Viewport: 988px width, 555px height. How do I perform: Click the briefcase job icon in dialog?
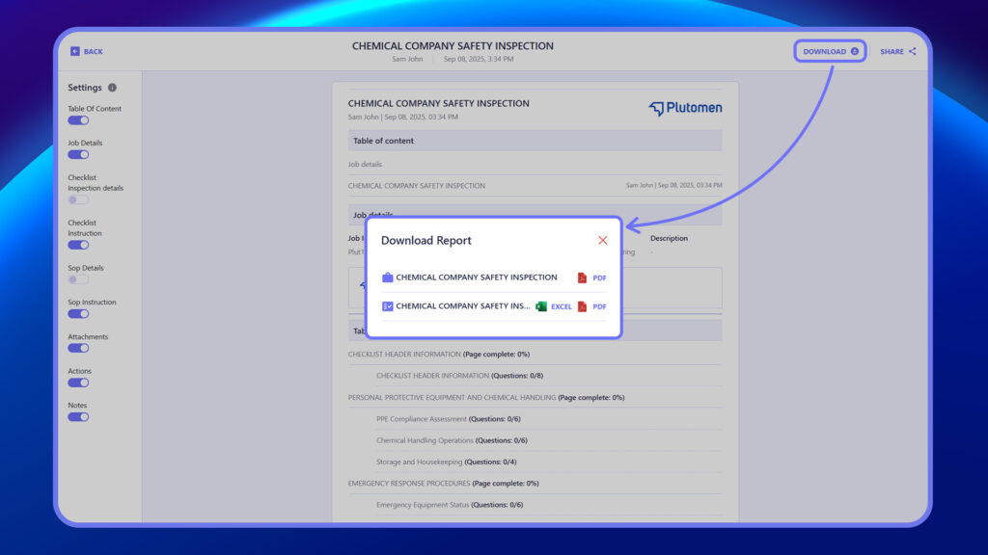click(388, 277)
